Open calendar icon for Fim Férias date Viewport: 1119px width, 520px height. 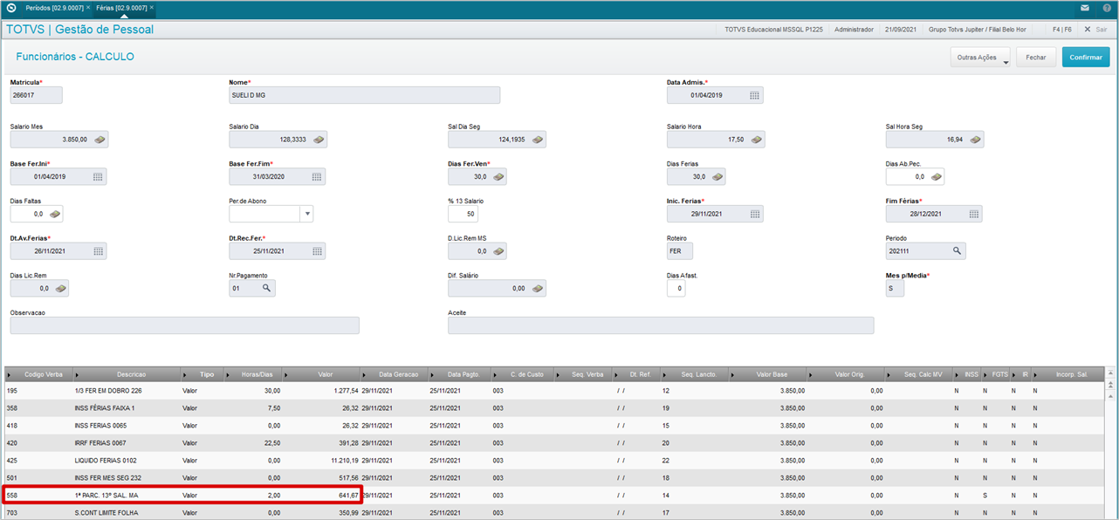pyautogui.click(x=973, y=214)
